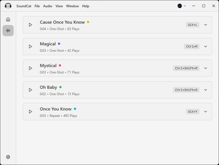Play the Once You Know sound
The height and width of the screenshot is (165, 219).
pos(30,112)
